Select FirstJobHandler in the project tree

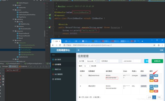pos(26,50)
